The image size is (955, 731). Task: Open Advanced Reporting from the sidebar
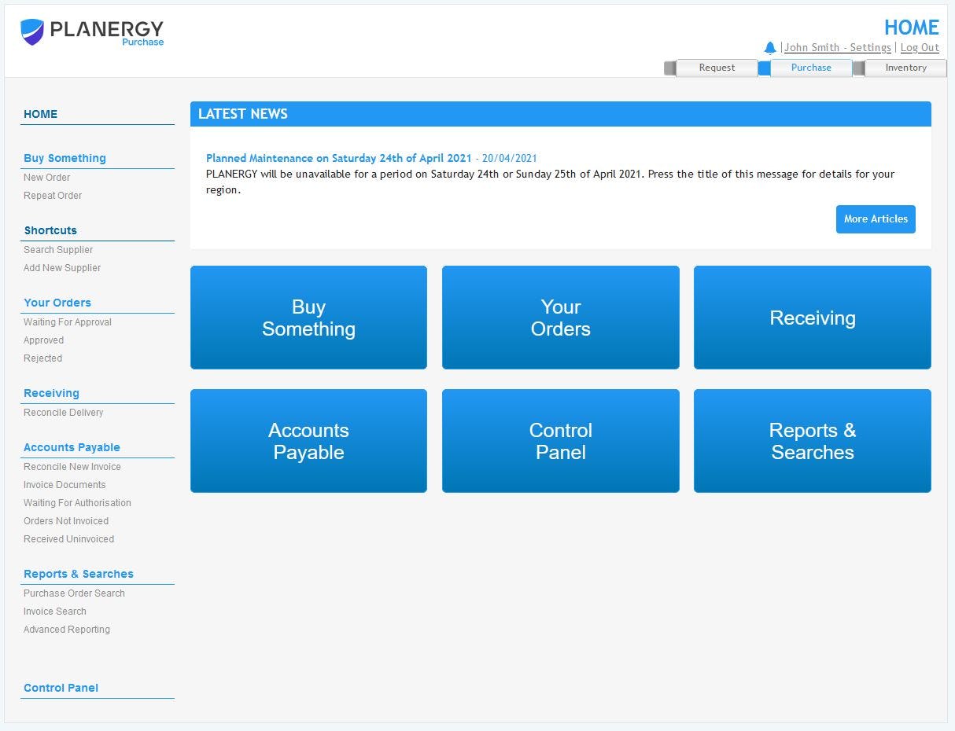pos(66,629)
